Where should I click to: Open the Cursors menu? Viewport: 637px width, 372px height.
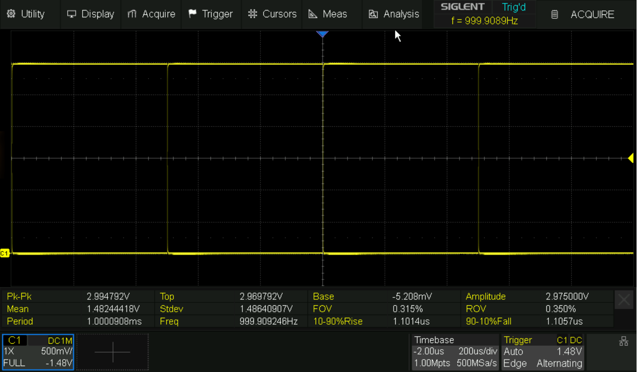click(x=272, y=14)
